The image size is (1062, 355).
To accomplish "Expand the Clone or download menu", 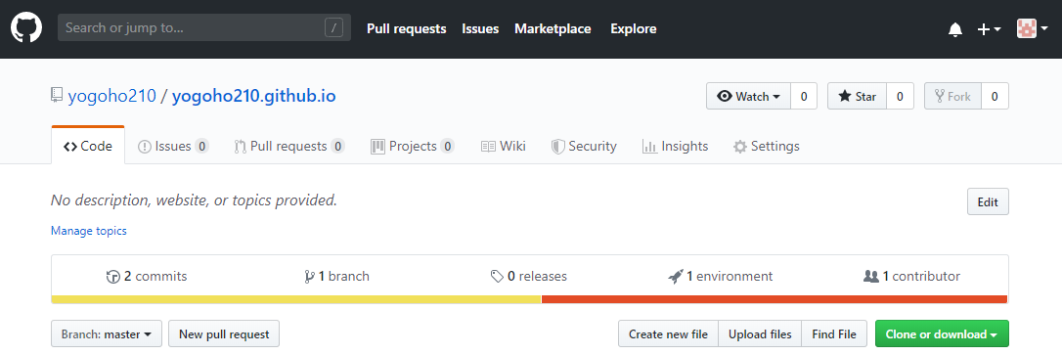I will (x=942, y=334).
